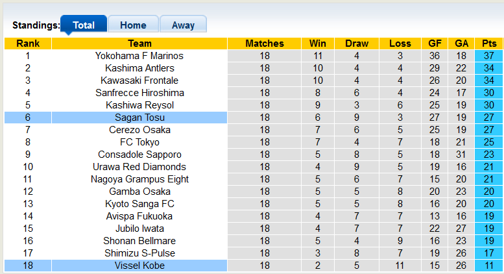
Task: Click the Pts column header
Action: point(489,44)
